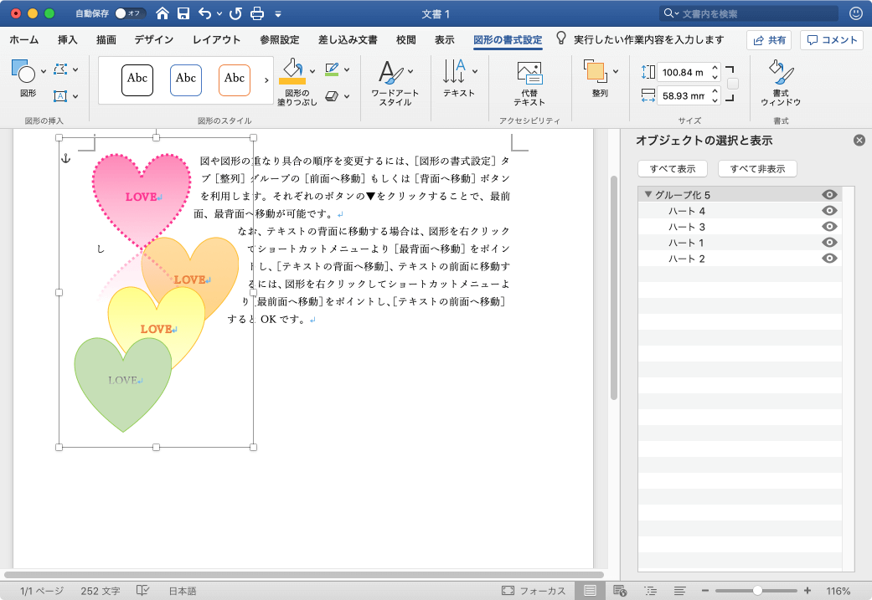Screen dimensions: 872x600
Task: Collapse the グループ化 5 tree group
Action: pos(648,195)
